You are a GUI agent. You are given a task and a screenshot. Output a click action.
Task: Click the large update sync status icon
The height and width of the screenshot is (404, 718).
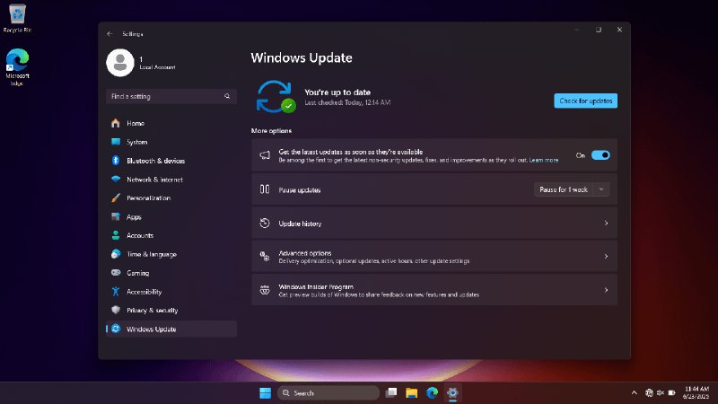tap(276, 97)
